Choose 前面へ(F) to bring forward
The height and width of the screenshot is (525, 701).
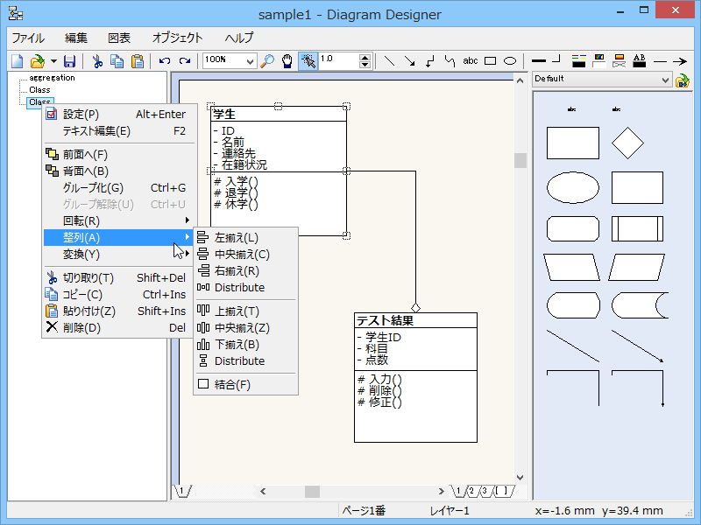(119, 155)
